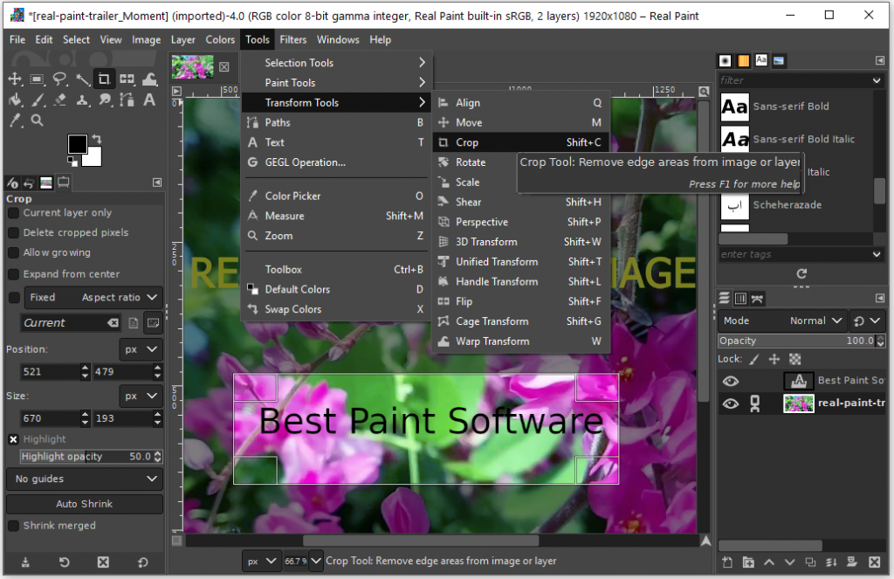This screenshot has width=894, height=579.
Task: Open the layer Mode Normal dropdown
Action: [816, 321]
